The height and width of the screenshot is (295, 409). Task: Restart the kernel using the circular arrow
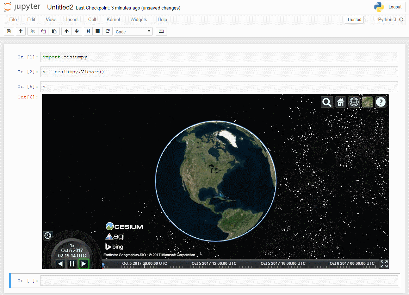(x=108, y=31)
